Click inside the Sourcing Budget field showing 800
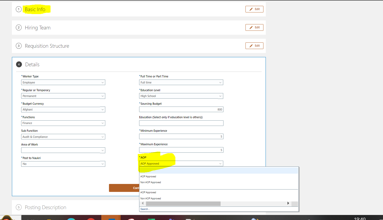This screenshot has height=220, width=383. (x=181, y=109)
